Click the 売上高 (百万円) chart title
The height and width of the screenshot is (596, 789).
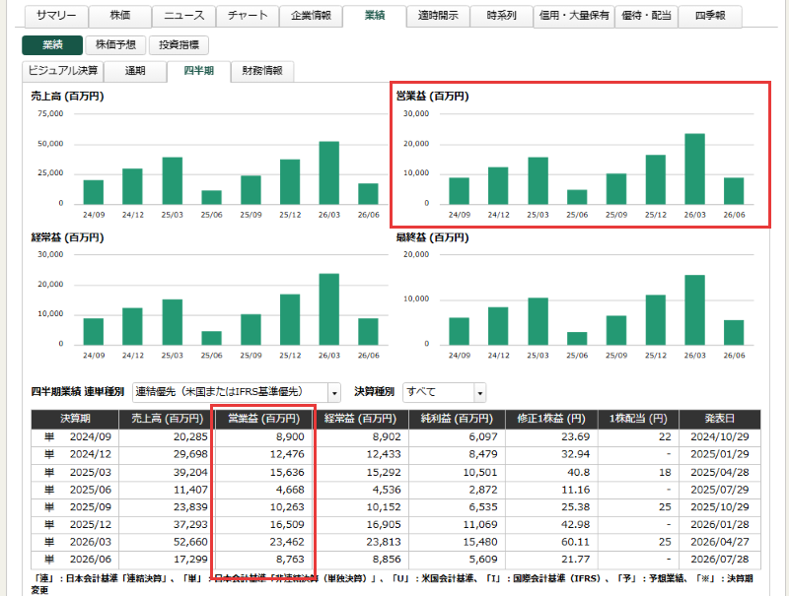[67, 96]
